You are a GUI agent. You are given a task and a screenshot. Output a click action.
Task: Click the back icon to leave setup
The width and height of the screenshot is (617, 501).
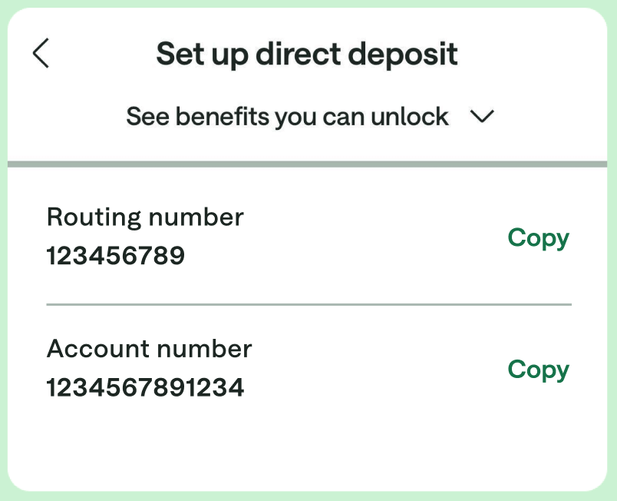pyautogui.click(x=40, y=54)
